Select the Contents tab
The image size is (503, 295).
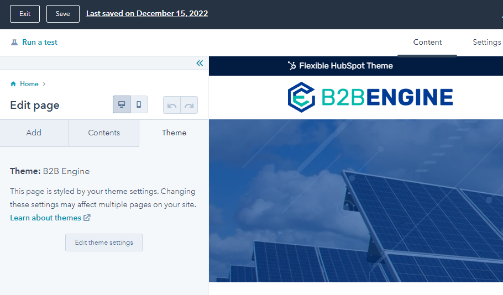pos(104,133)
